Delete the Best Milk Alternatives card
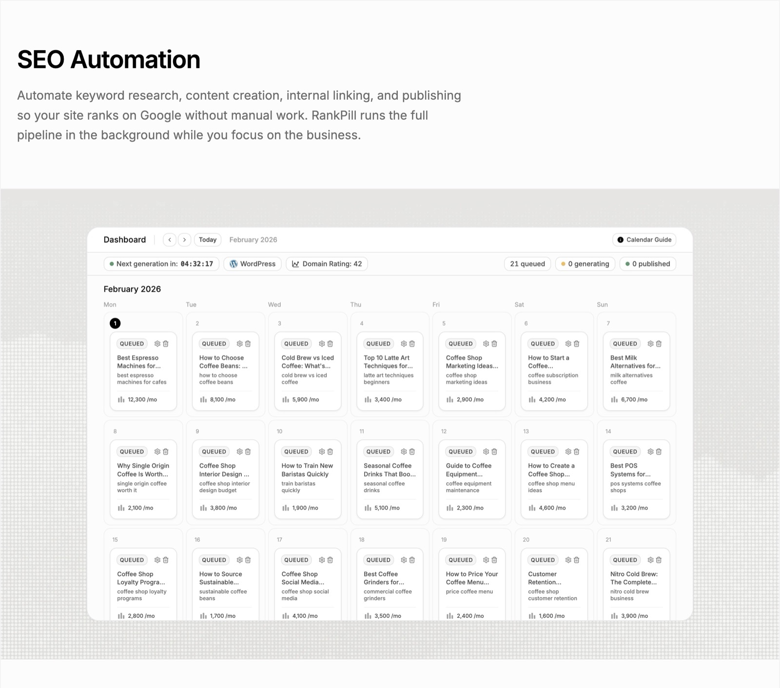This screenshot has width=780, height=688. [659, 344]
